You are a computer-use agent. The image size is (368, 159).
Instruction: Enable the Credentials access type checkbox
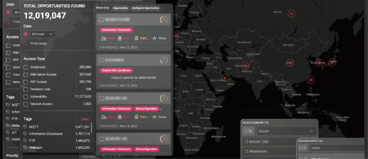click(26, 67)
